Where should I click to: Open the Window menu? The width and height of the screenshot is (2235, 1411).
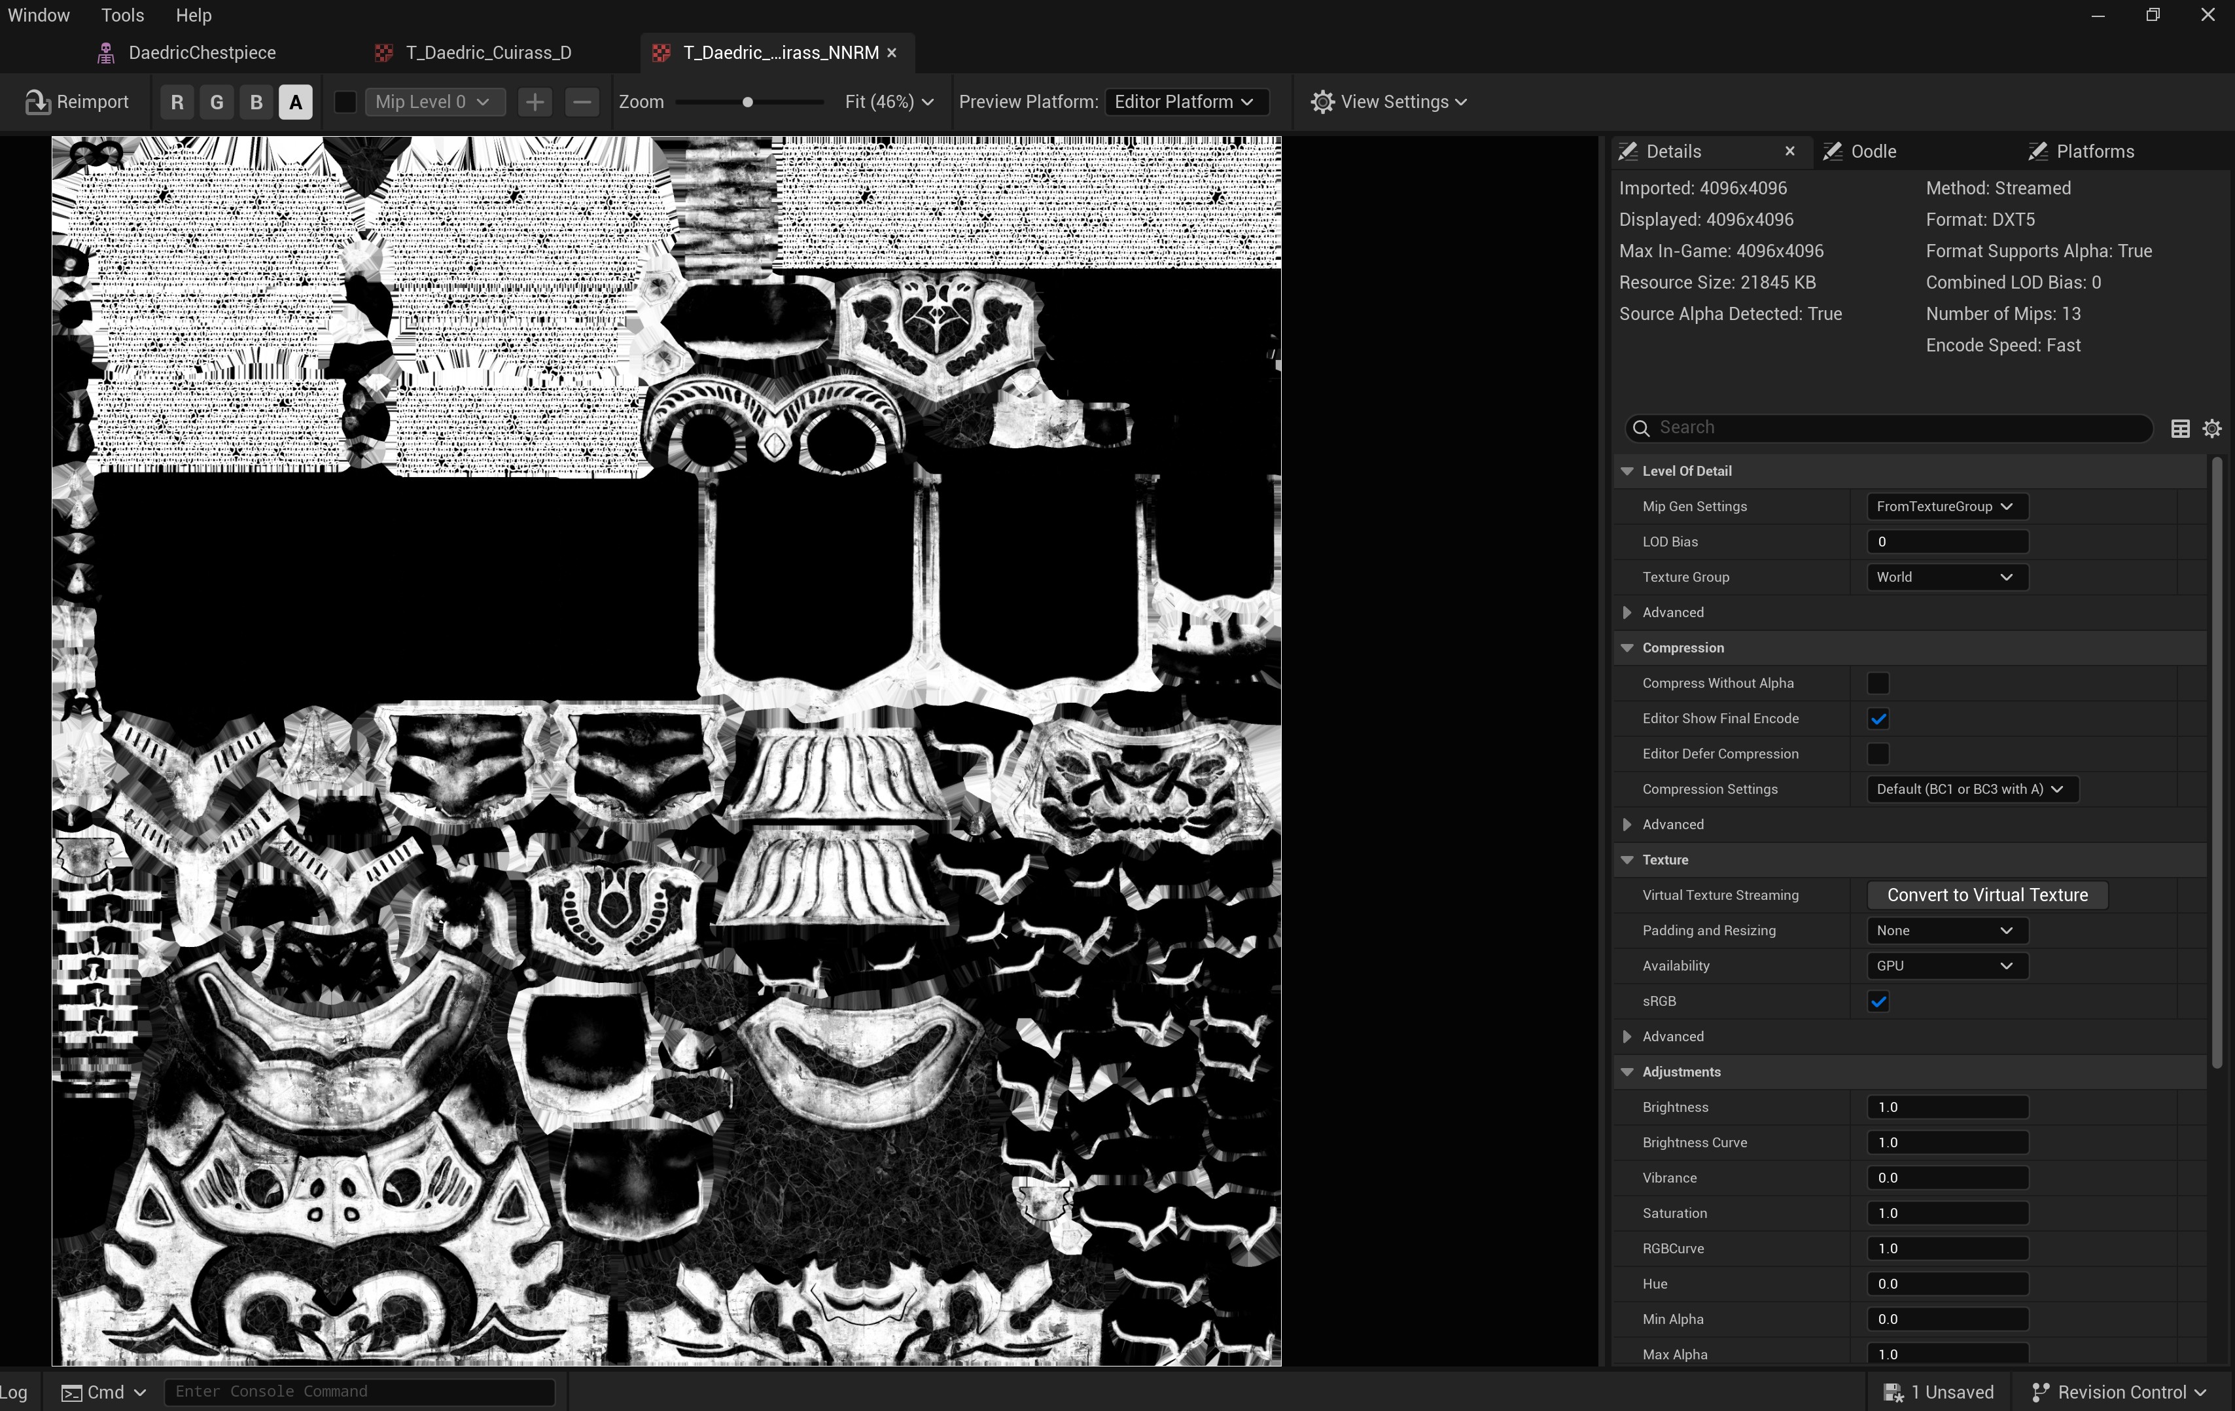pos(39,16)
